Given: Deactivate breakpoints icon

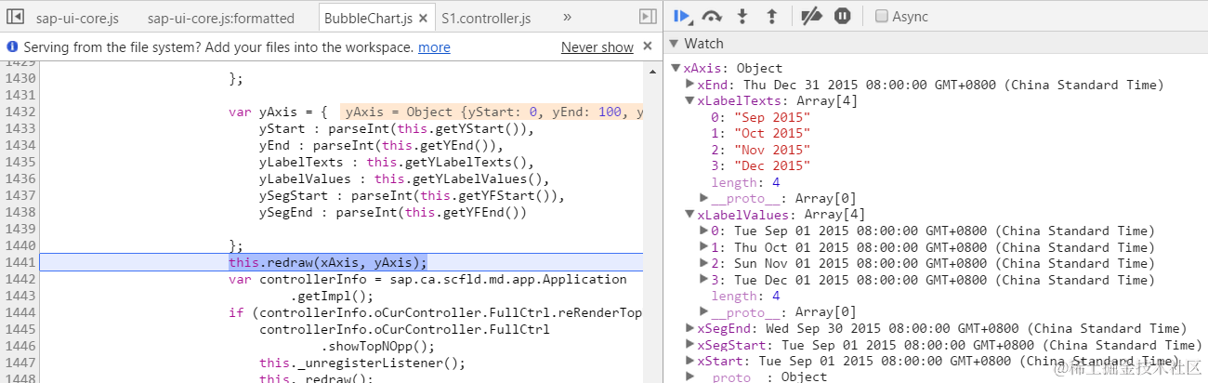Looking at the screenshot, I should (811, 16).
